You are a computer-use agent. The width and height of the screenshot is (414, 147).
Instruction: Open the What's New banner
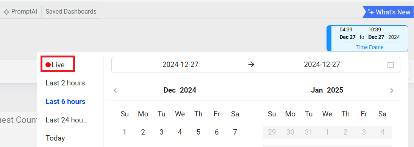coord(388,12)
